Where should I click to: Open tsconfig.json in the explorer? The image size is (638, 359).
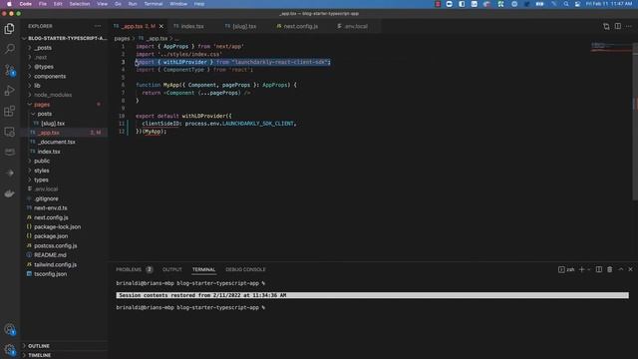[51, 274]
